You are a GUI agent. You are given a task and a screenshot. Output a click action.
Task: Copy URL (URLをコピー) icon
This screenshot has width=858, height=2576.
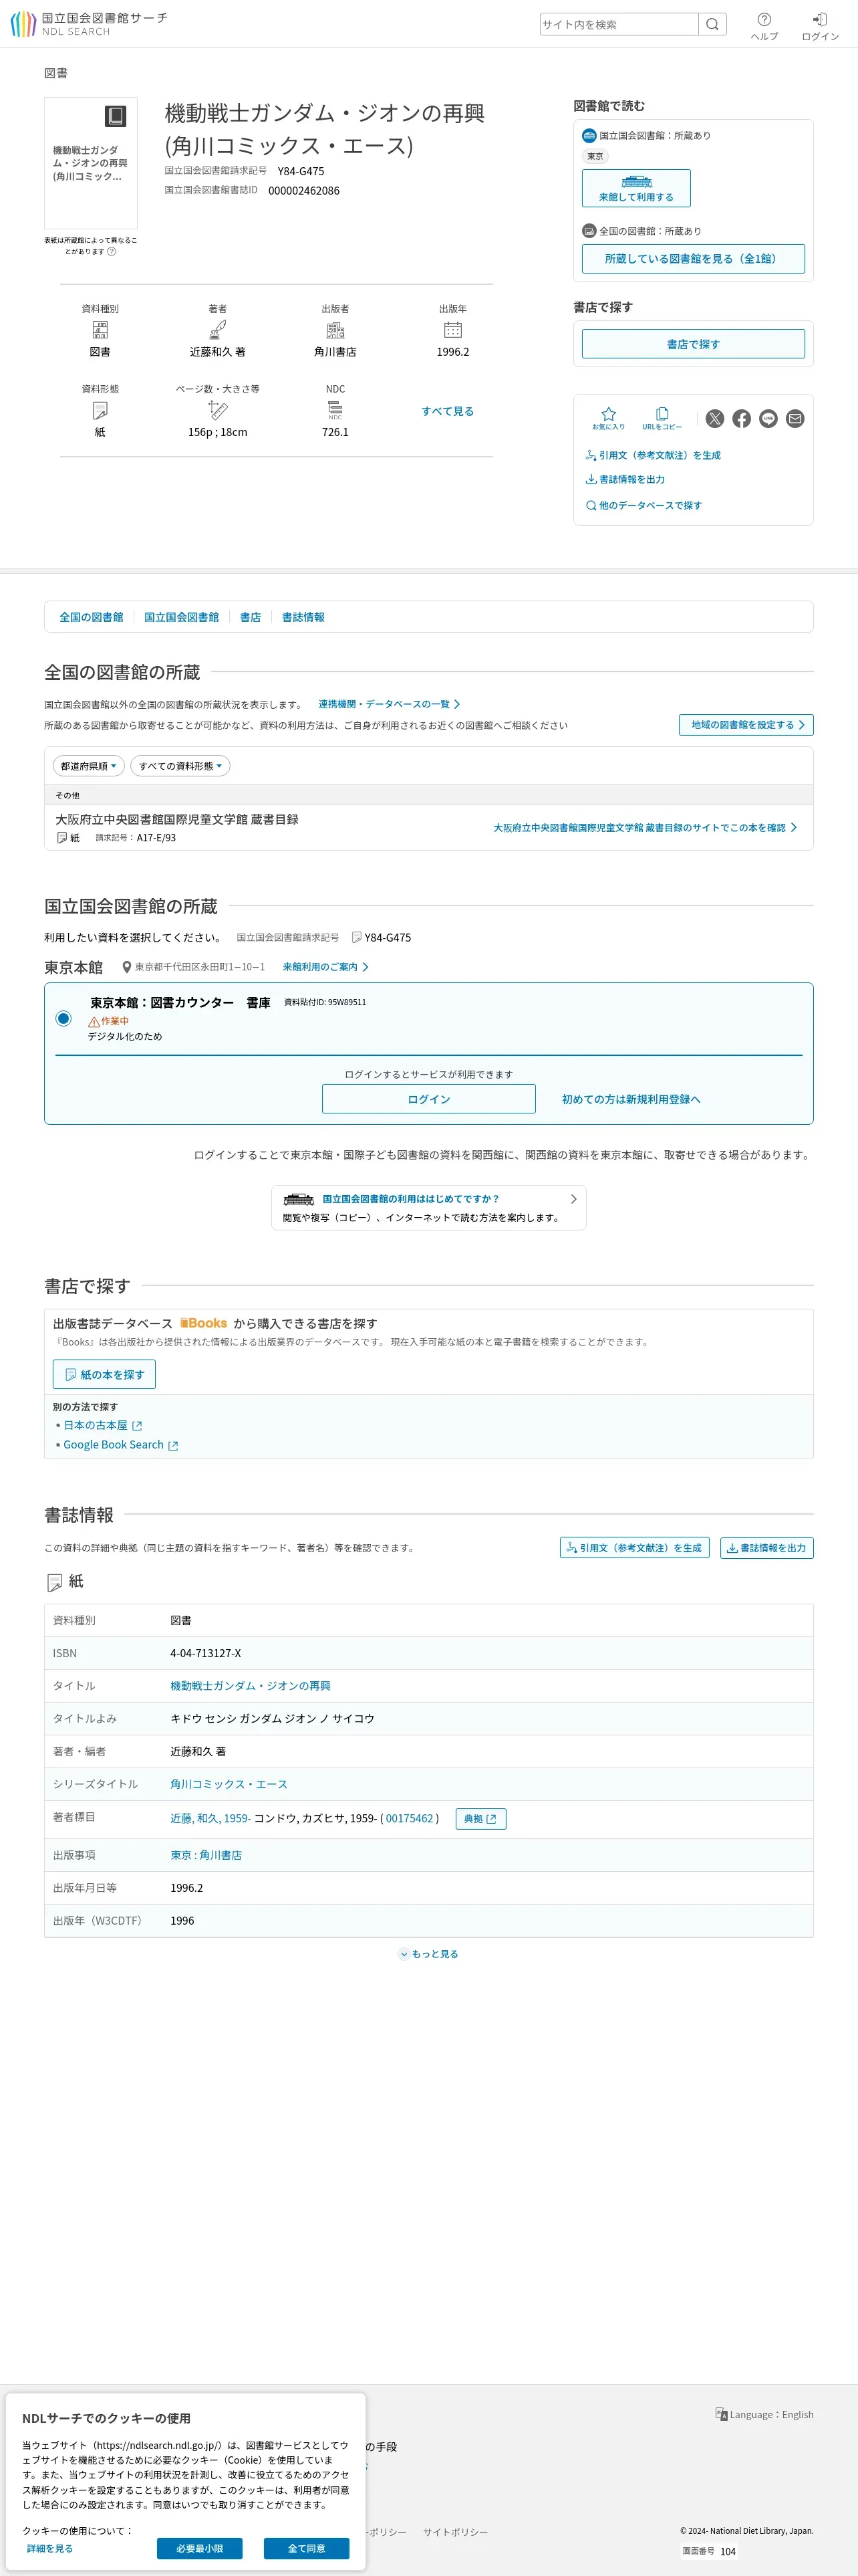pos(662,418)
